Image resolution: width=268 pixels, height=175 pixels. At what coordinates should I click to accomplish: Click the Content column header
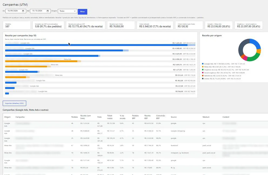tap(226, 117)
